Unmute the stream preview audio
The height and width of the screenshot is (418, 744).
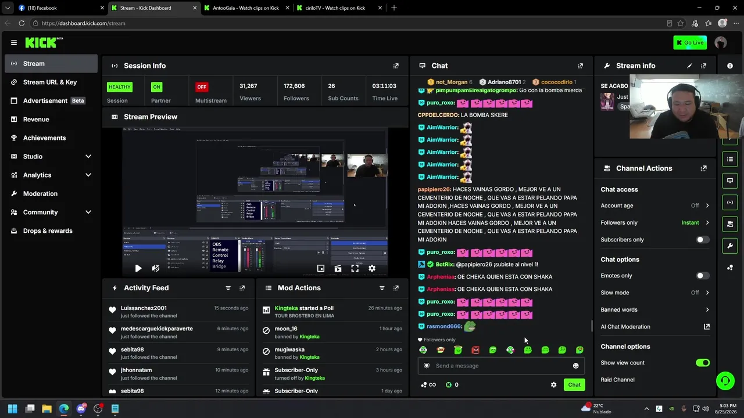pos(156,268)
